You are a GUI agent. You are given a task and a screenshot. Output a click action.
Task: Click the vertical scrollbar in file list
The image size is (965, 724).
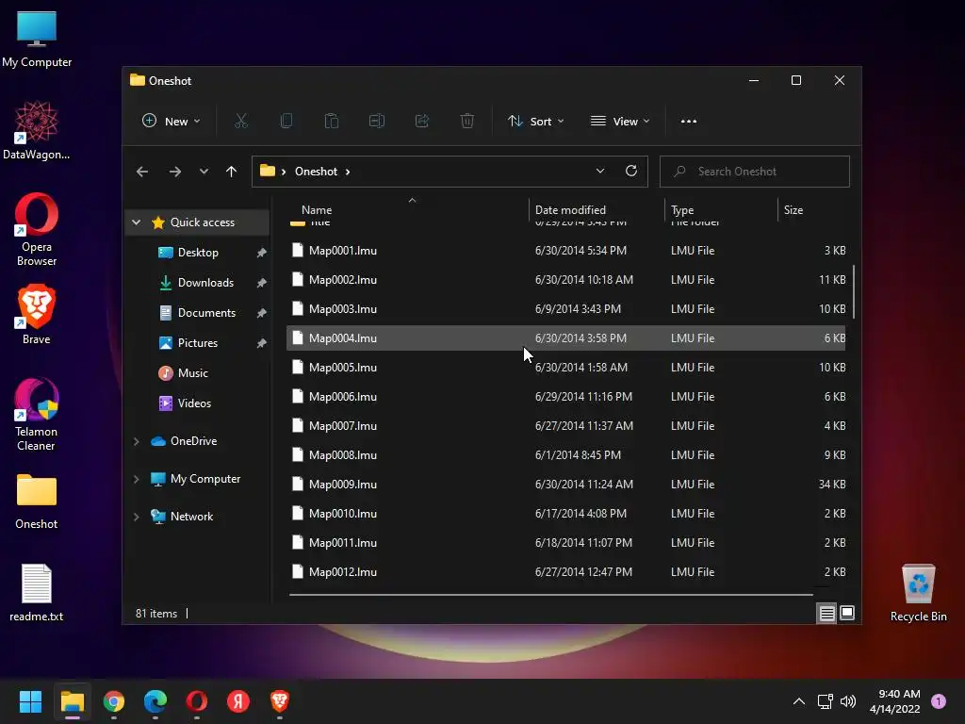tap(854, 292)
